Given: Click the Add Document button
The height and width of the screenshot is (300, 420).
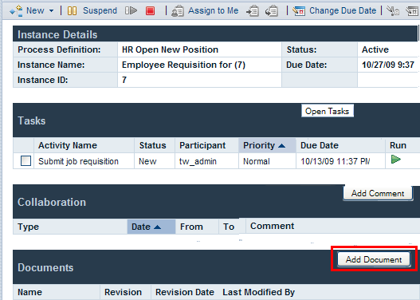Looking at the screenshot, I should (x=374, y=259).
